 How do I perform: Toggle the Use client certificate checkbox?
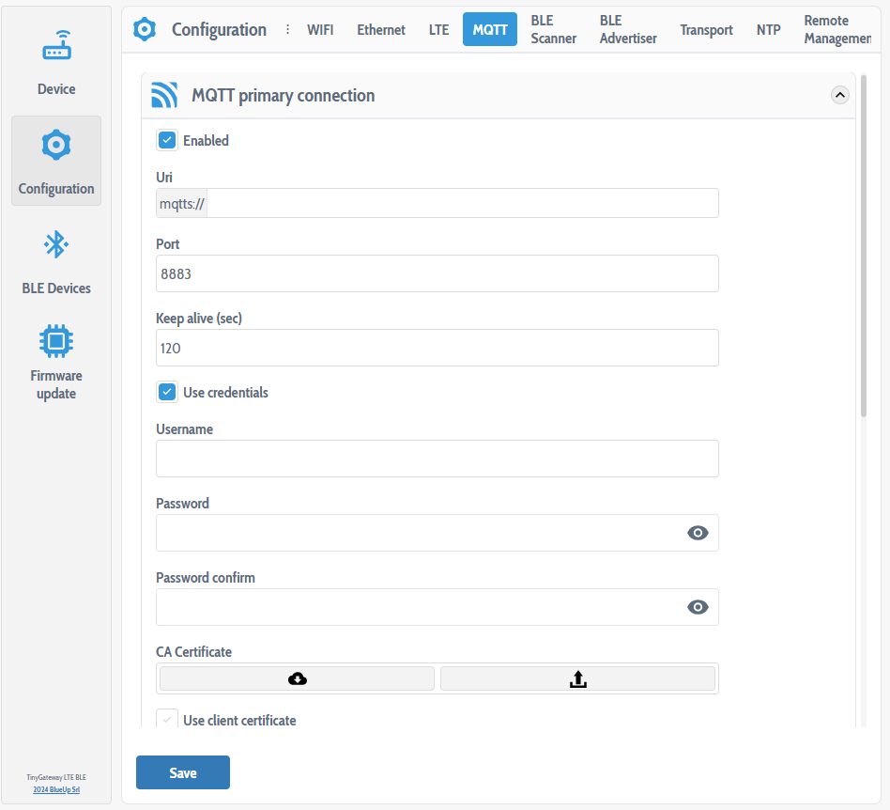[x=166, y=719]
